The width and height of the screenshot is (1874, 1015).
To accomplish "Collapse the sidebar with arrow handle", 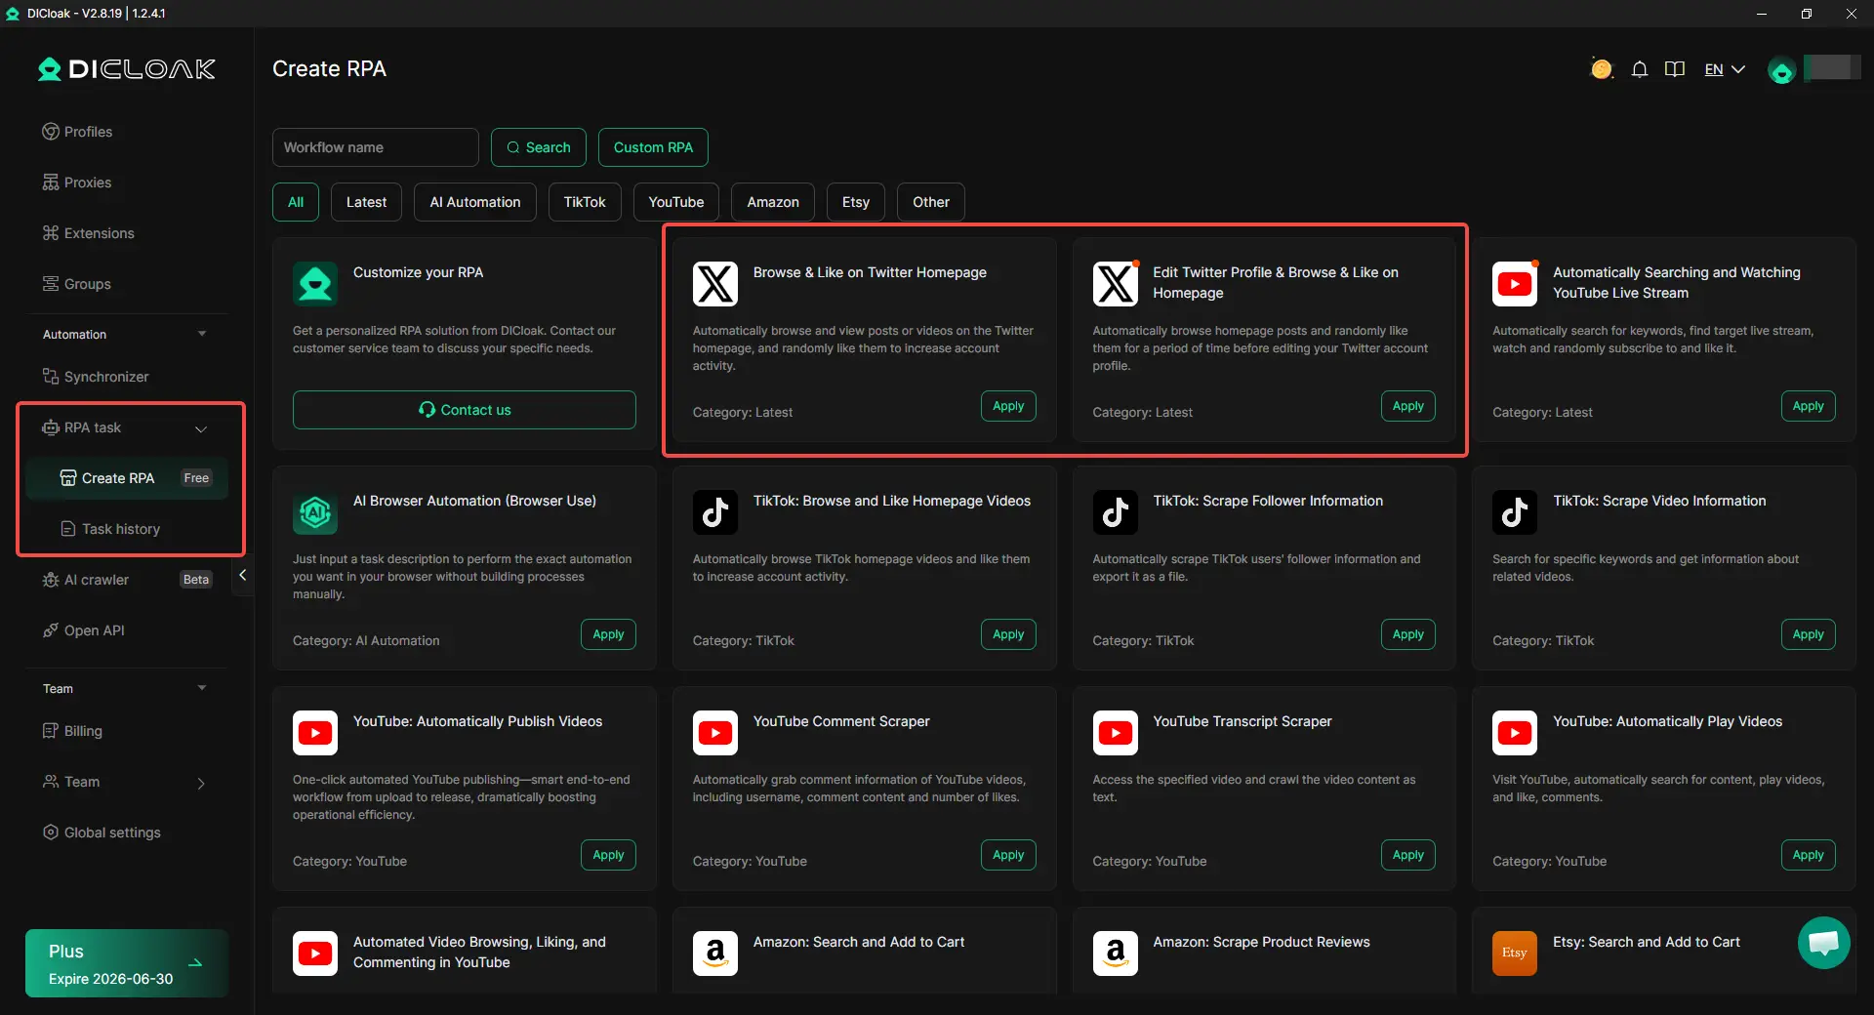I will point(242,576).
